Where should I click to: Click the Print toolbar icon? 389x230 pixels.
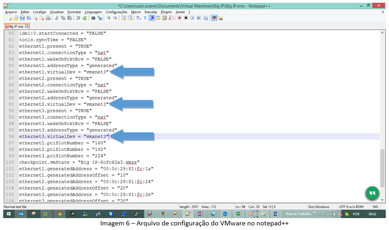(x=48, y=18)
